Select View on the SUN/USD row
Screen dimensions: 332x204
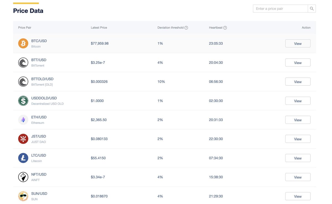point(298,196)
